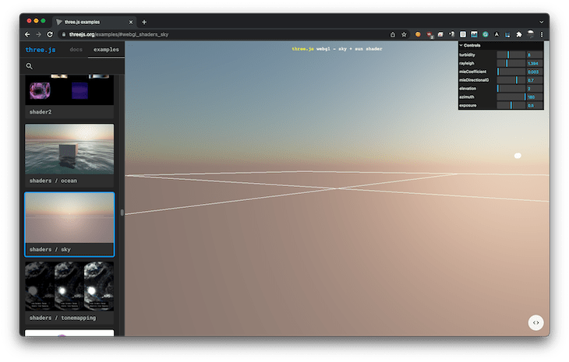Open the tab search chevron
The image size is (569, 362).
pos(541,22)
